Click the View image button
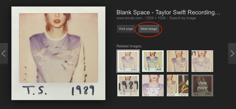Image resolution: width=236 pixels, height=109 pixels. tap(149, 29)
